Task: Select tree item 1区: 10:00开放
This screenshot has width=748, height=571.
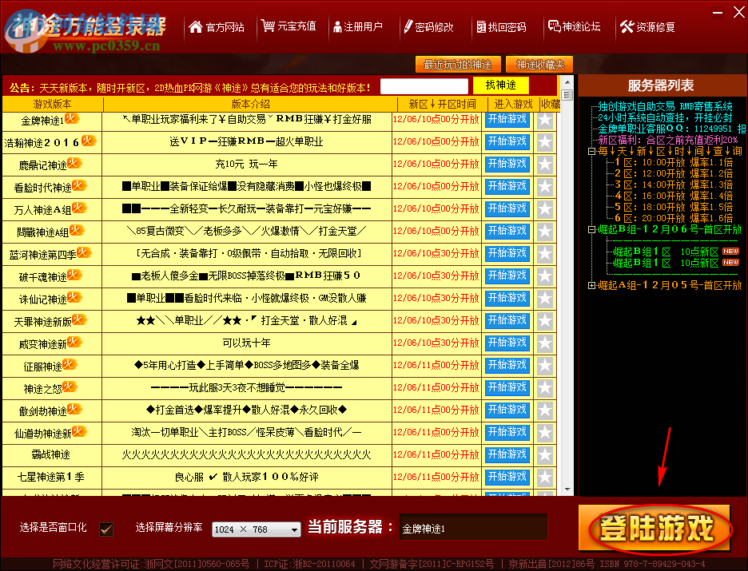Action: click(x=673, y=163)
